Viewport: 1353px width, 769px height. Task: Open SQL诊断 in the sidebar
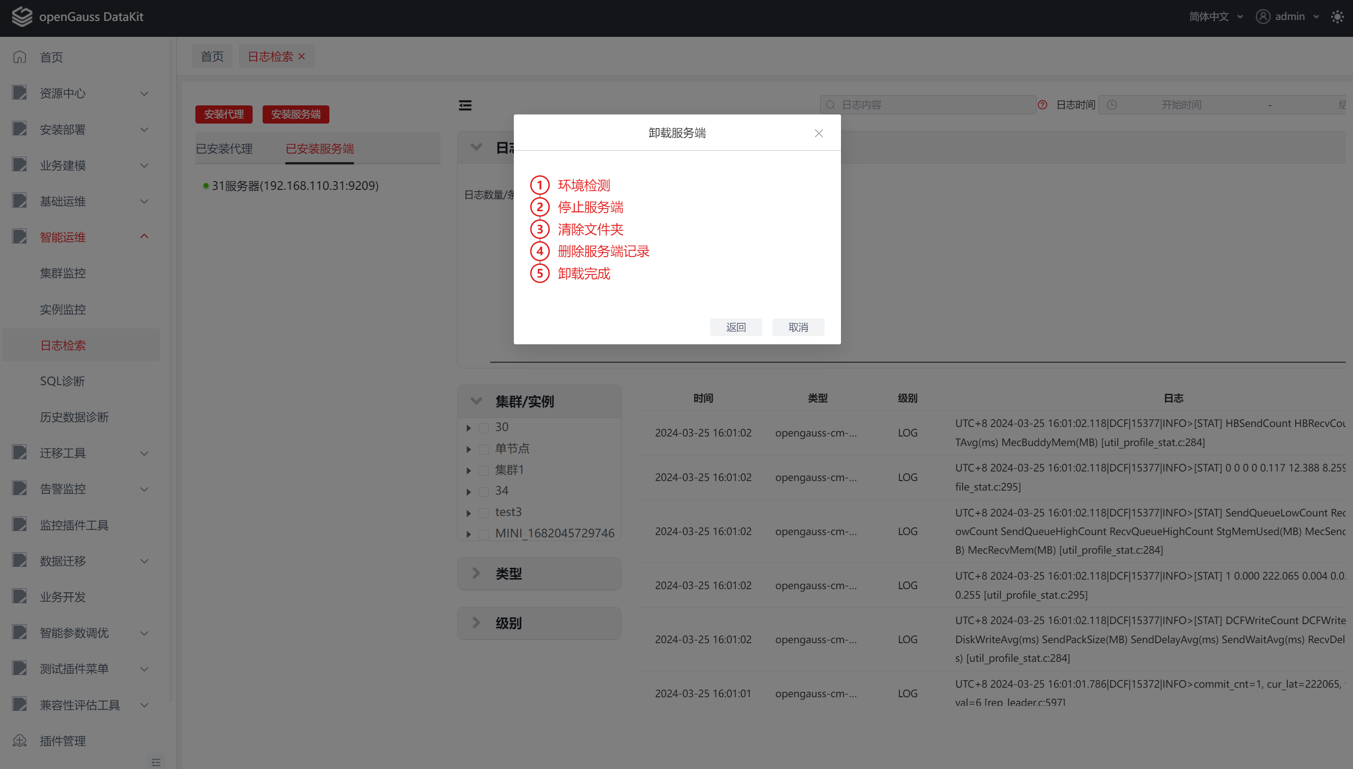click(x=62, y=381)
